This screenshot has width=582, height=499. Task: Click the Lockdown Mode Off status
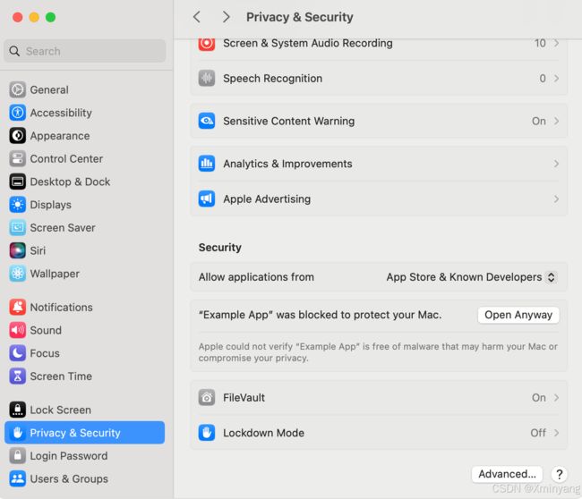click(x=538, y=433)
